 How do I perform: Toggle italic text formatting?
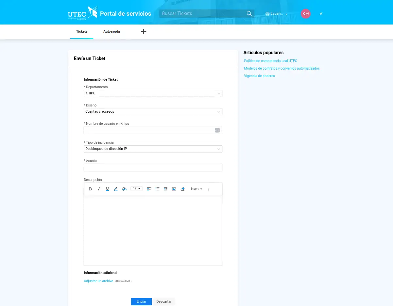[99, 189]
